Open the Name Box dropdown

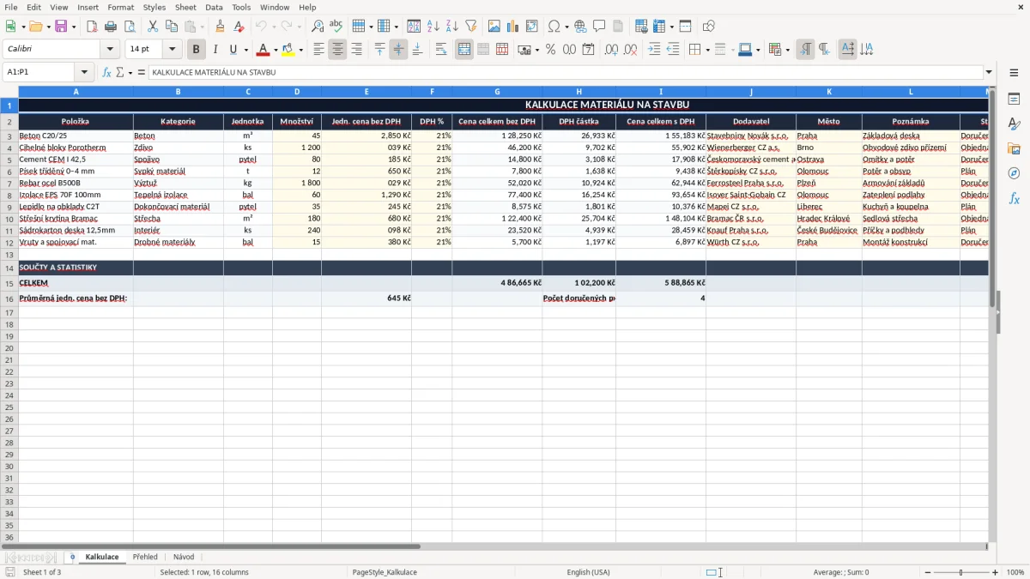tap(84, 73)
